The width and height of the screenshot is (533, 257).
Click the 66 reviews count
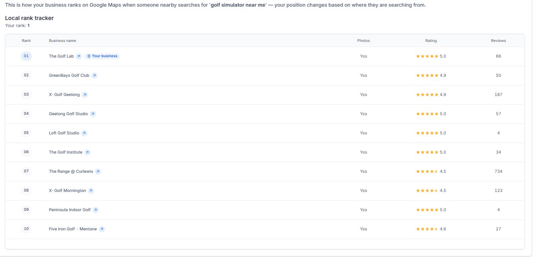coord(498,56)
